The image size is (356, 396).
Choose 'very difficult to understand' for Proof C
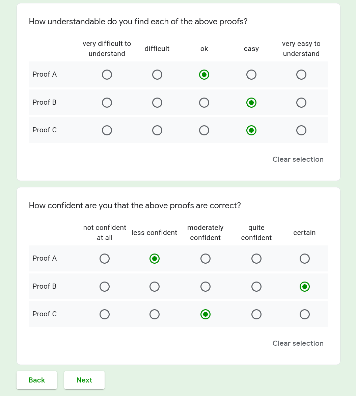click(107, 130)
